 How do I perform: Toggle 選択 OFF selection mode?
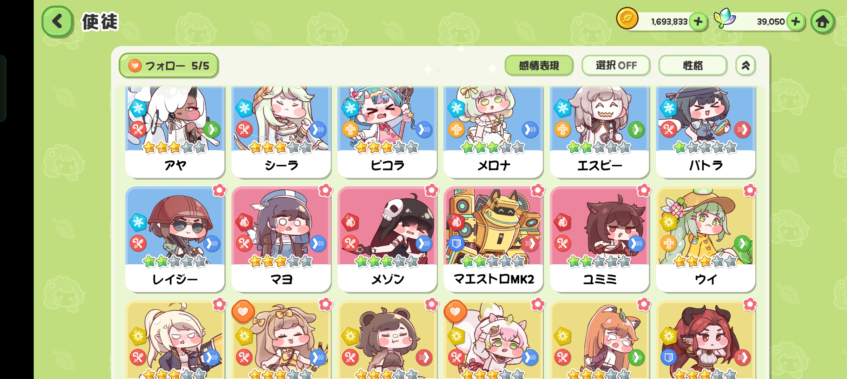616,65
